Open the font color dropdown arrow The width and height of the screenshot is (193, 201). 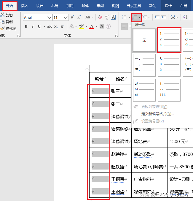click(x=97, y=26)
